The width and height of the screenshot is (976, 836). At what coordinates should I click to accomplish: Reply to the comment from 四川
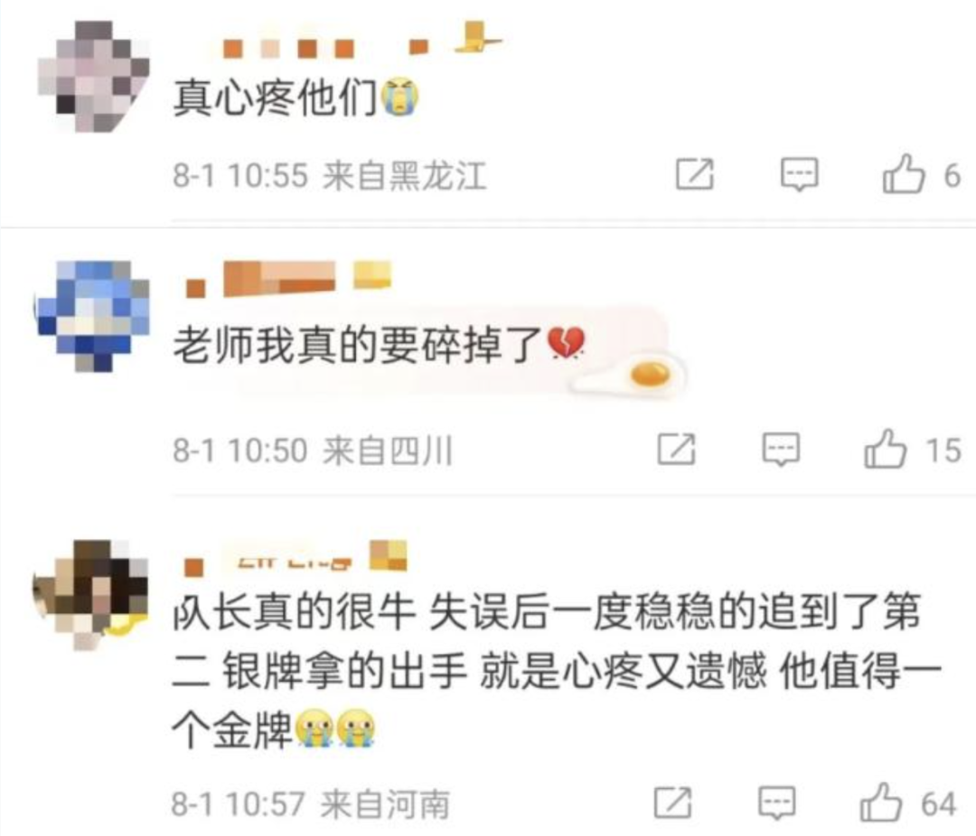coord(781,449)
